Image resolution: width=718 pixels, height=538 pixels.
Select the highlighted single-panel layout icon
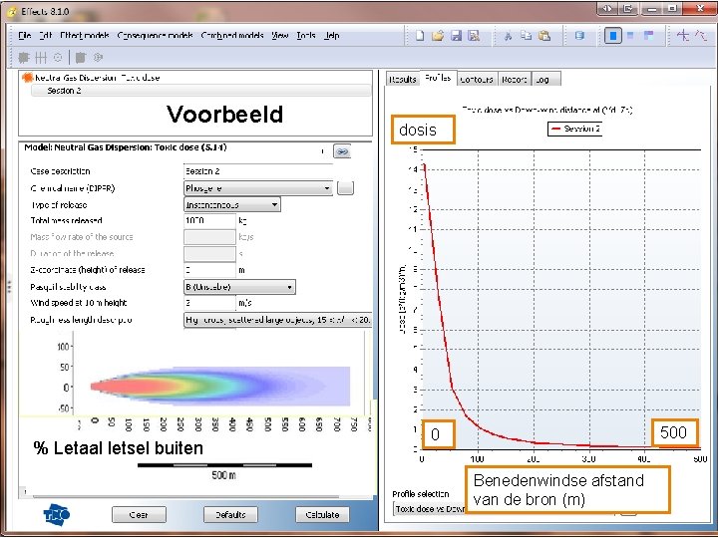point(613,36)
